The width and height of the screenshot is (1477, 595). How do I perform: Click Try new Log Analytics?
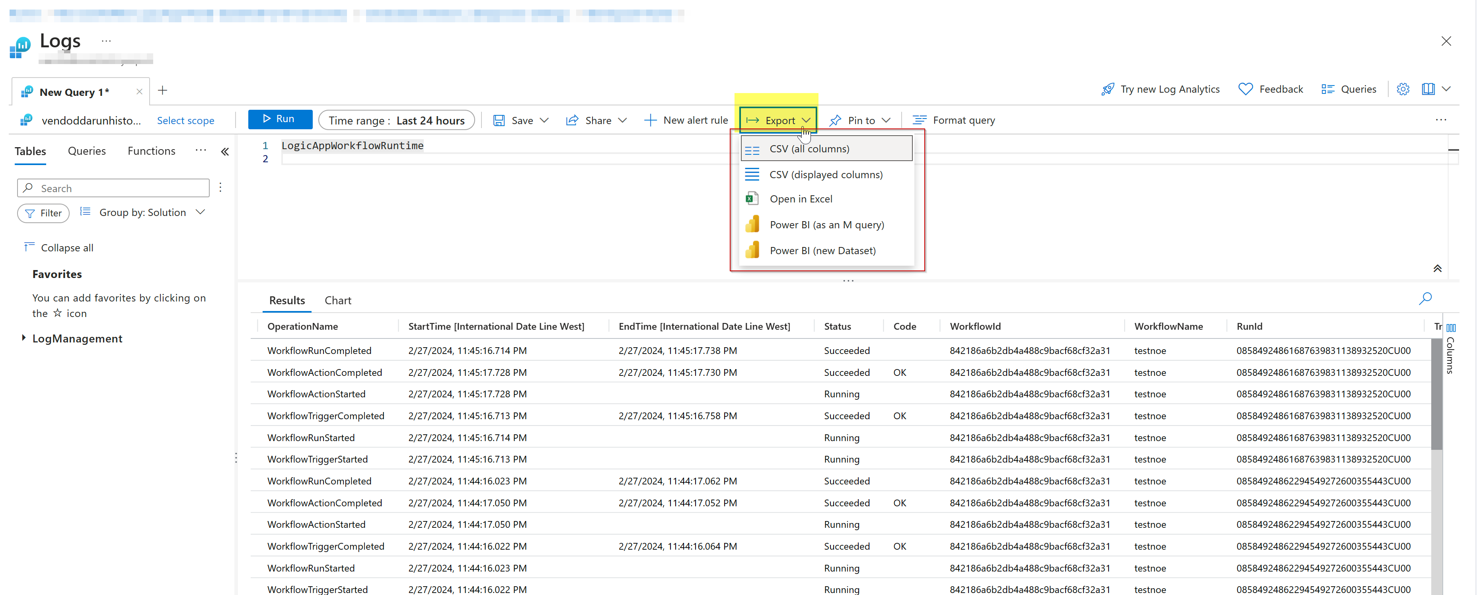1161,89
